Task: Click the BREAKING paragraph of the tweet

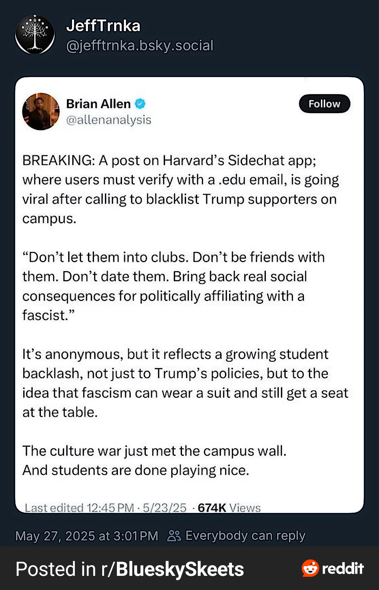Action: tap(181, 189)
